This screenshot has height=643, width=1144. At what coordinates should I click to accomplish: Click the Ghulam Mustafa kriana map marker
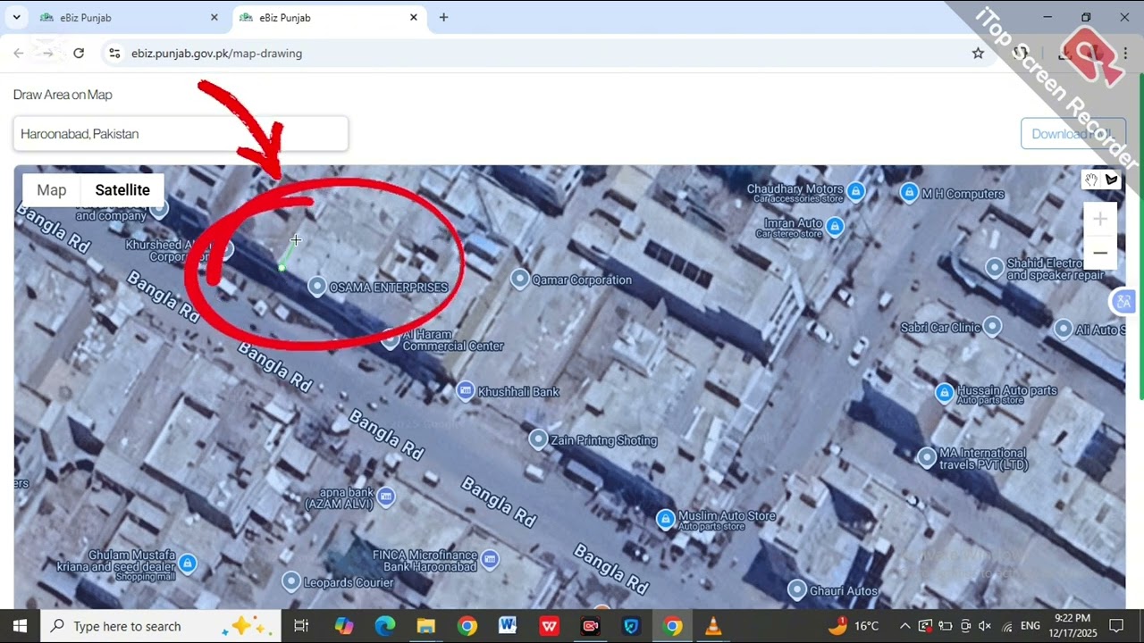click(x=188, y=564)
